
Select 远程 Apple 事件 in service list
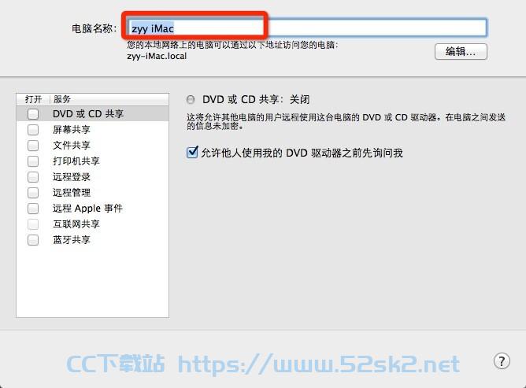93,209
